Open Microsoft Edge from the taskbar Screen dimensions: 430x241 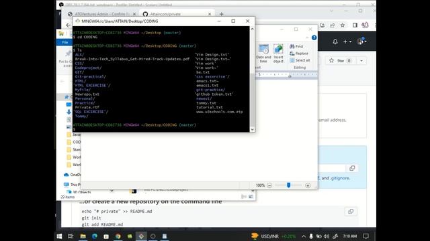tap(95, 236)
